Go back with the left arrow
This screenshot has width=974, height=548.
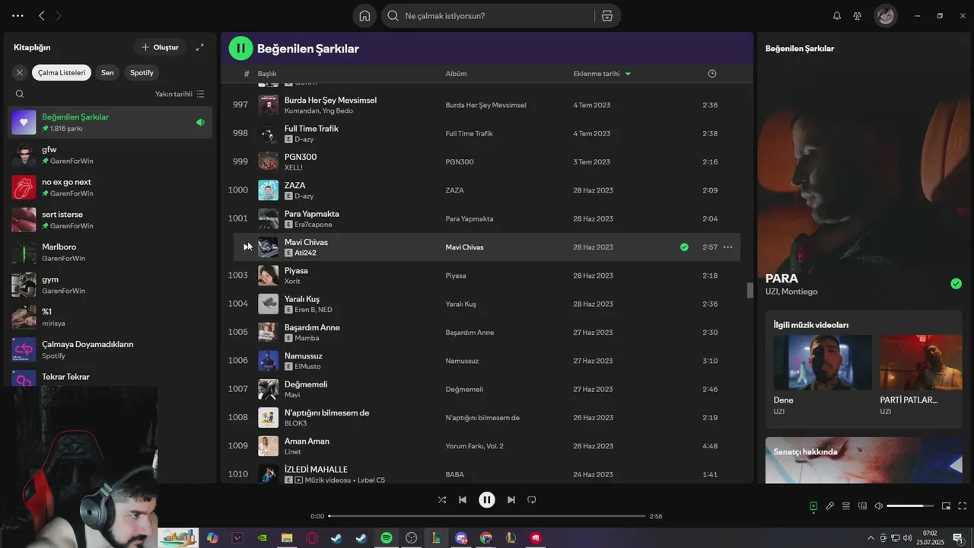coord(42,15)
